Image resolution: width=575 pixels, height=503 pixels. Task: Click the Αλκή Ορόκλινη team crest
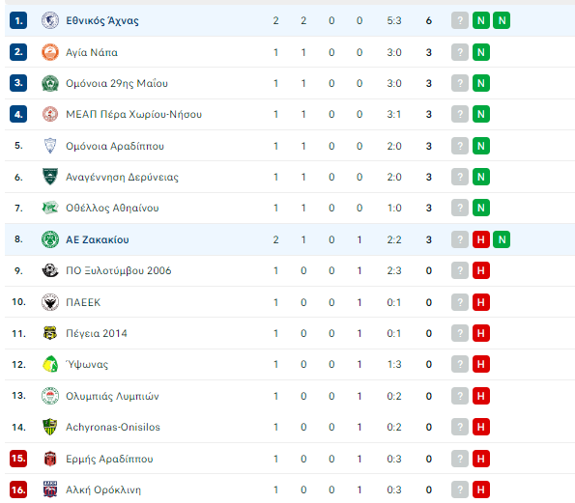click(x=50, y=489)
